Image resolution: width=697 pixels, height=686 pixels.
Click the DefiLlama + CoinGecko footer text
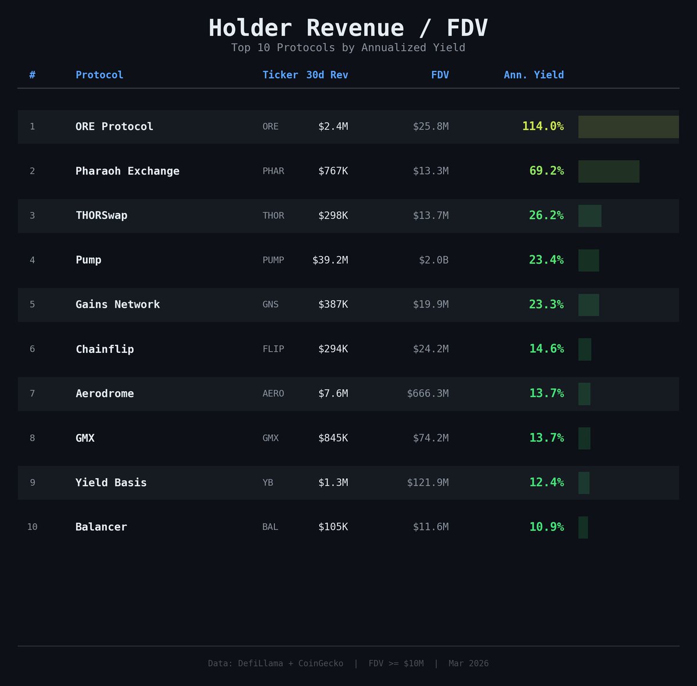click(x=276, y=663)
